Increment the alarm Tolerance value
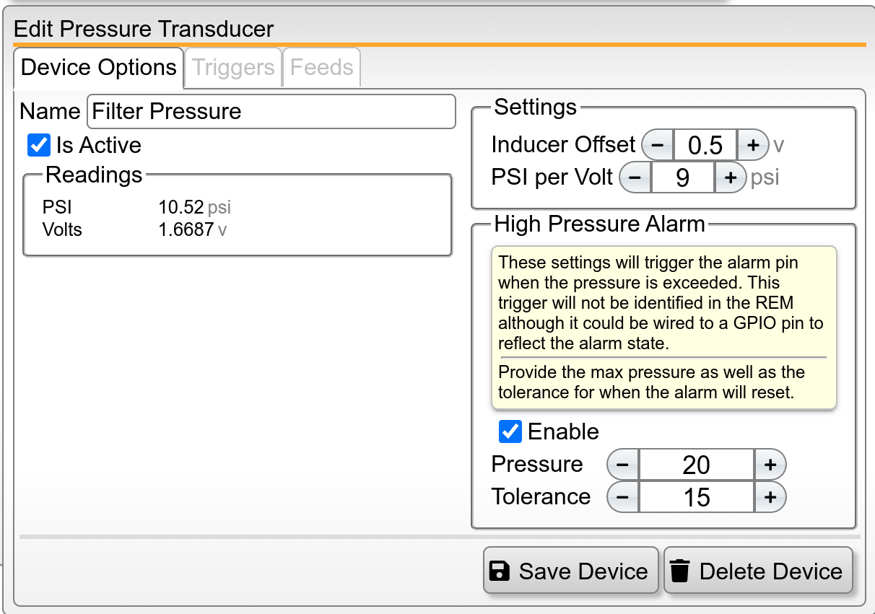This screenshot has width=875, height=614. click(x=771, y=496)
